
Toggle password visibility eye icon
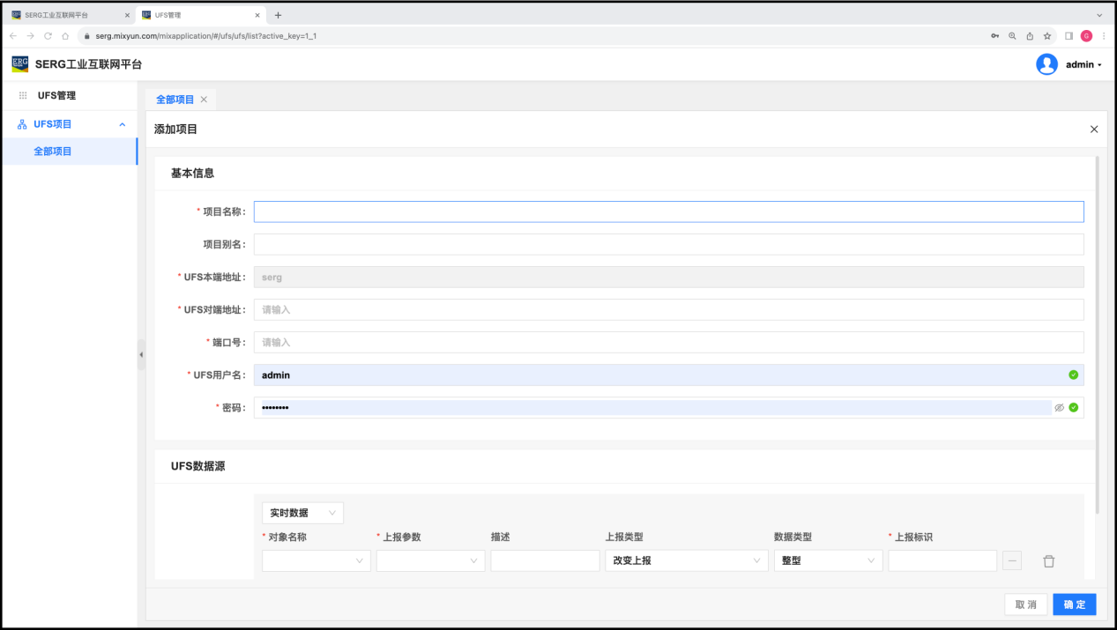pos(1059,408)
